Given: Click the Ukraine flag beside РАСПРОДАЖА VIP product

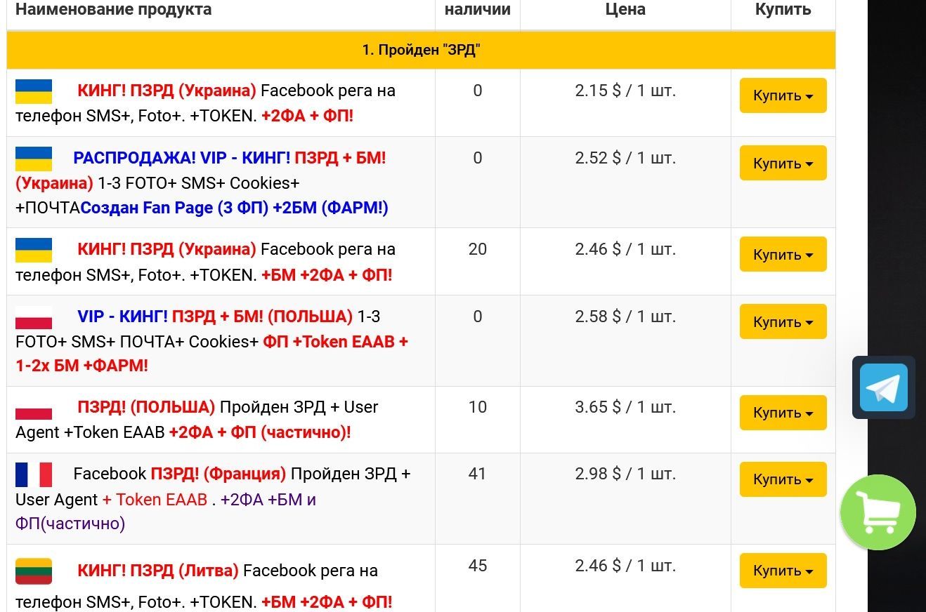Looking at the screenshot, I should pos(34,159).
